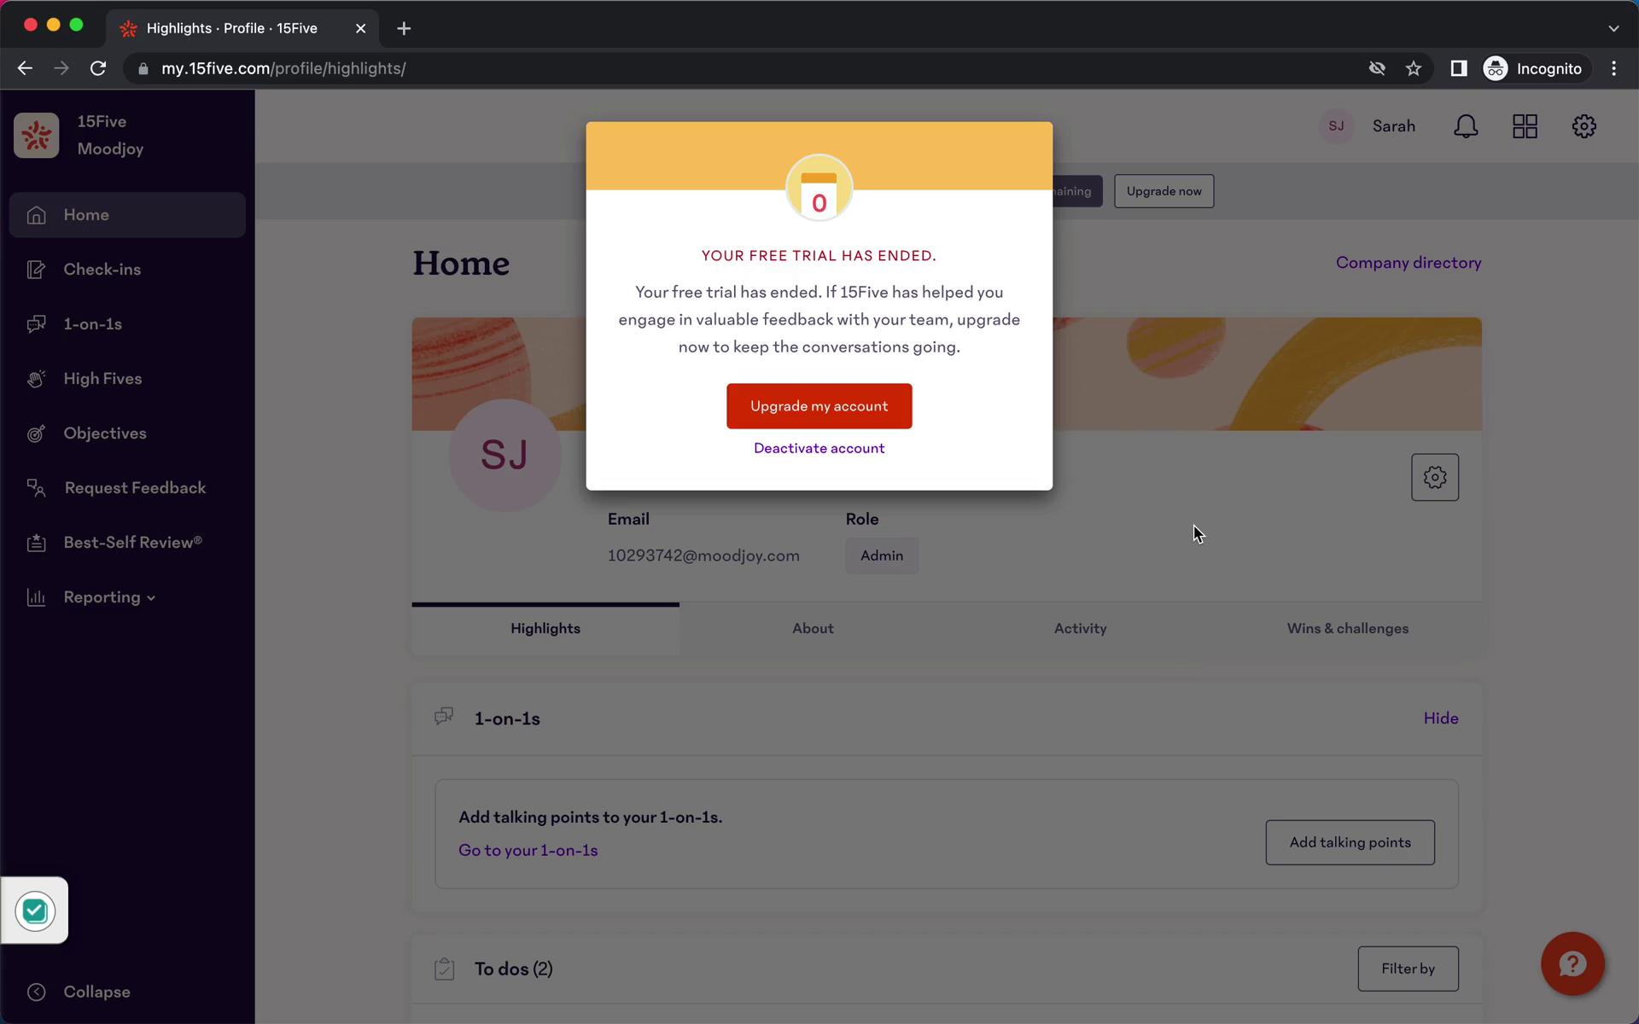Hide the 1-on-1s highlights section
Image resolution: width=1639 pixels, height=1024 pixels.
[x=1441, y=718]
